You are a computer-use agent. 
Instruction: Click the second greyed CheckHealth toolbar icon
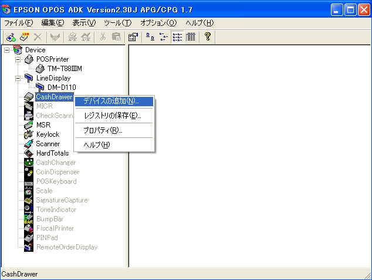86,37
